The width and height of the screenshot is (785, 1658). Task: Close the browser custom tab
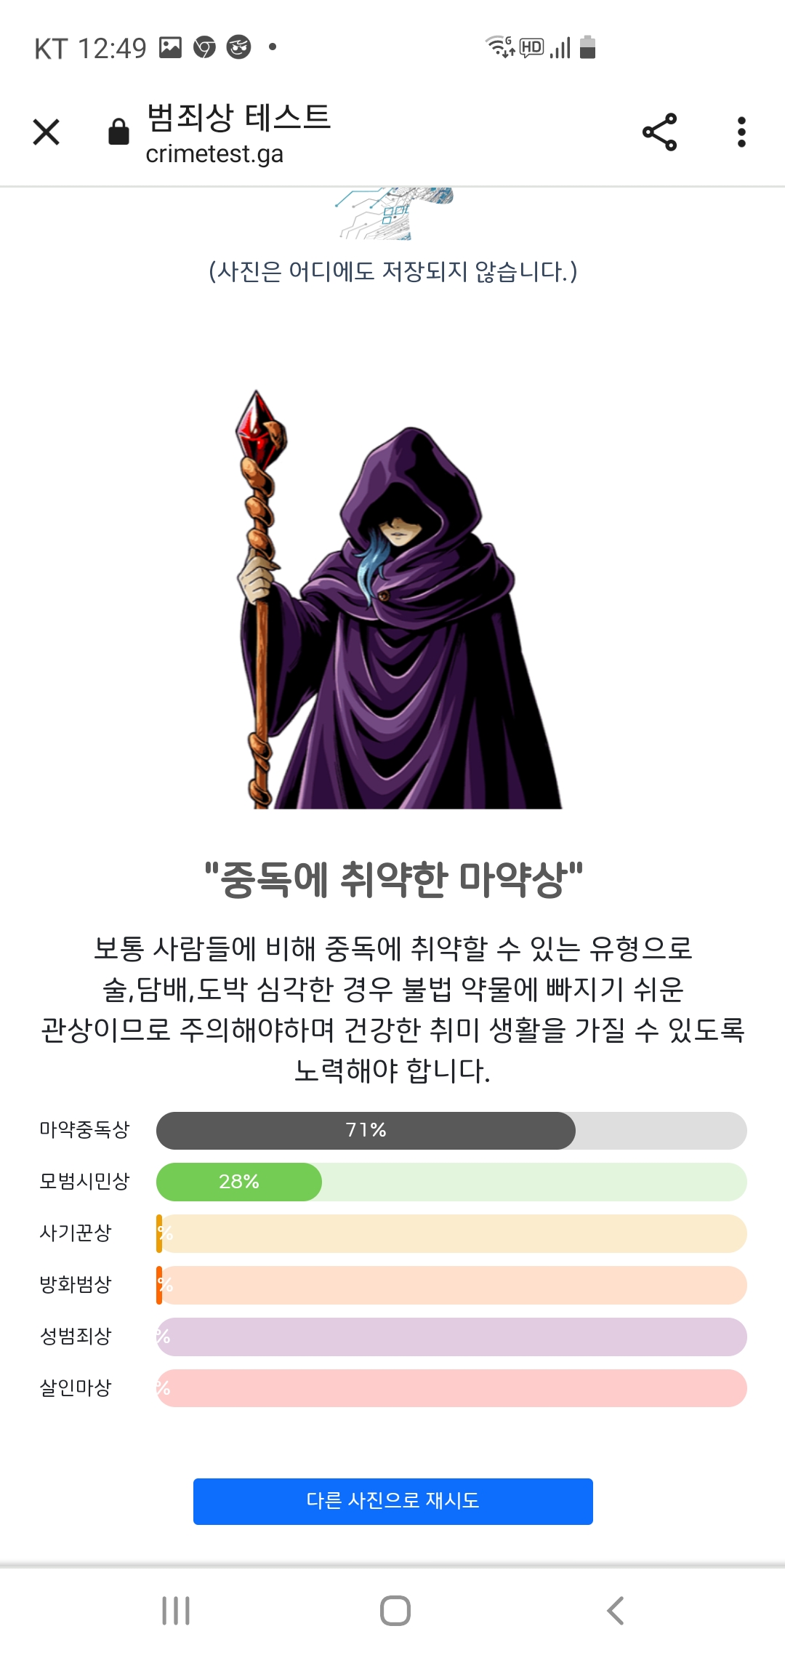pos(47,132)
